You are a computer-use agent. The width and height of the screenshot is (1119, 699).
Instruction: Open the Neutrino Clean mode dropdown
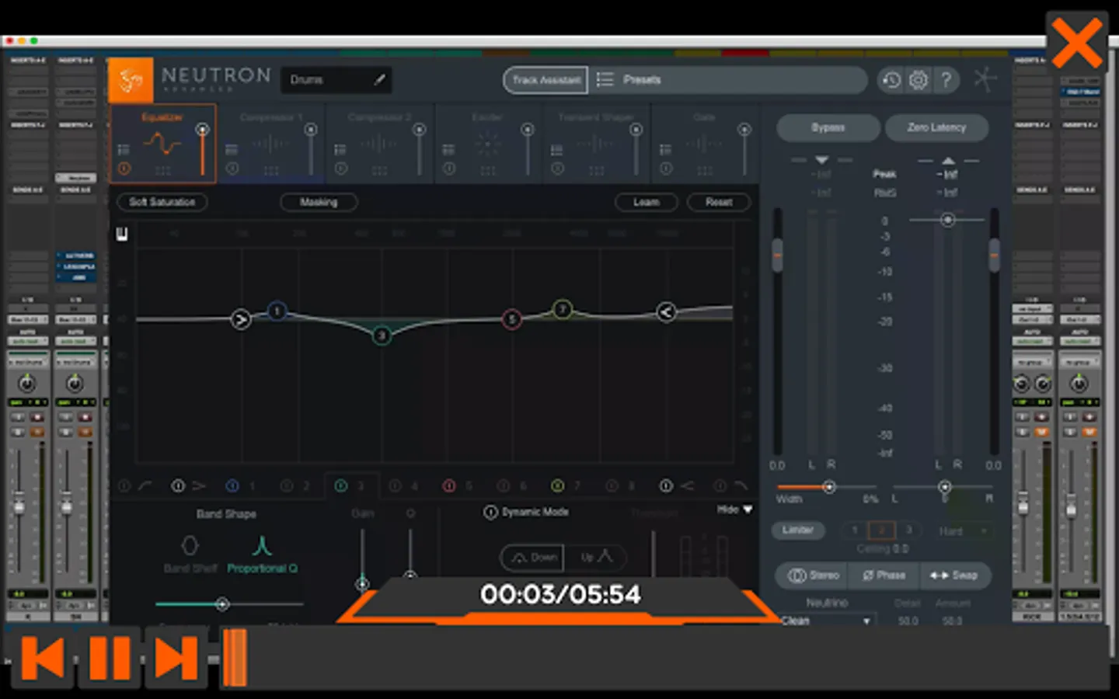[x=828, y=621]
